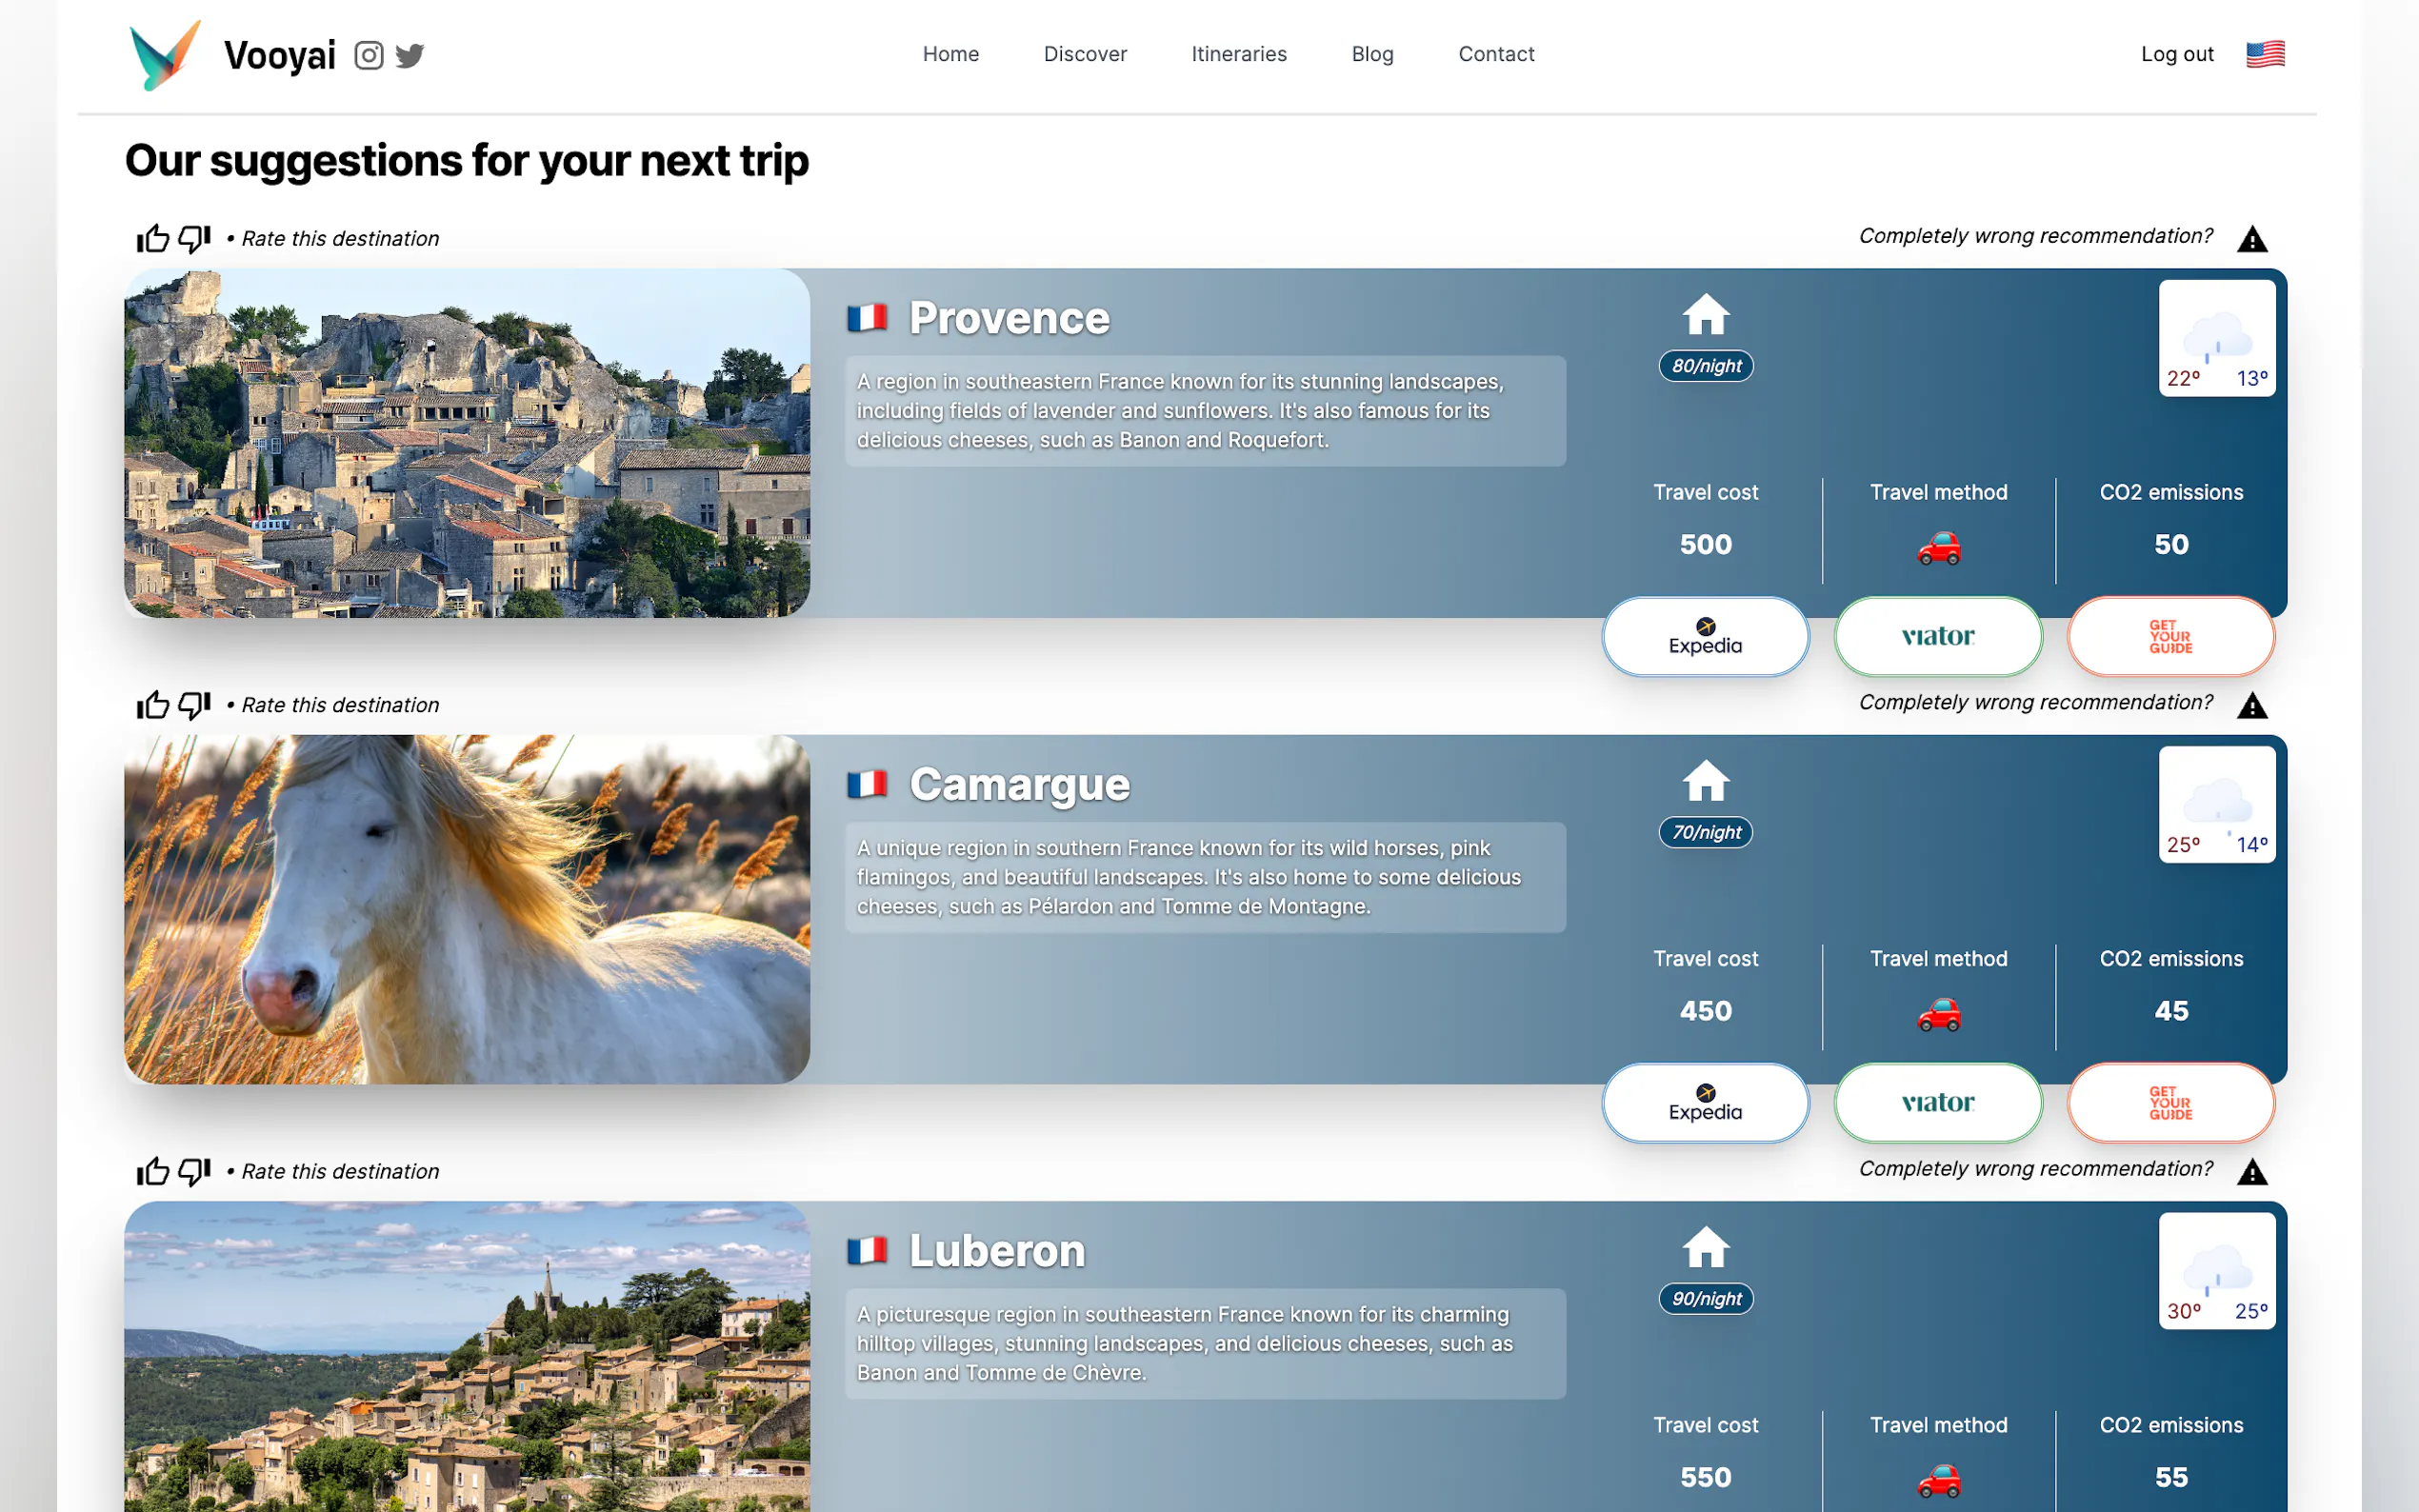Give thumbs up to Luberon
The image size is (2419, 1512).
tap(153, 1171)
